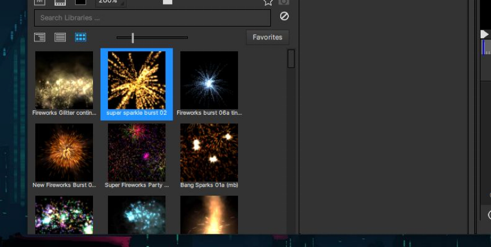Image resolution: width=491 pixels, height=247 pixels.
Task: Select the Super Fireworks Party thumbnail
Action: point(136,152)
